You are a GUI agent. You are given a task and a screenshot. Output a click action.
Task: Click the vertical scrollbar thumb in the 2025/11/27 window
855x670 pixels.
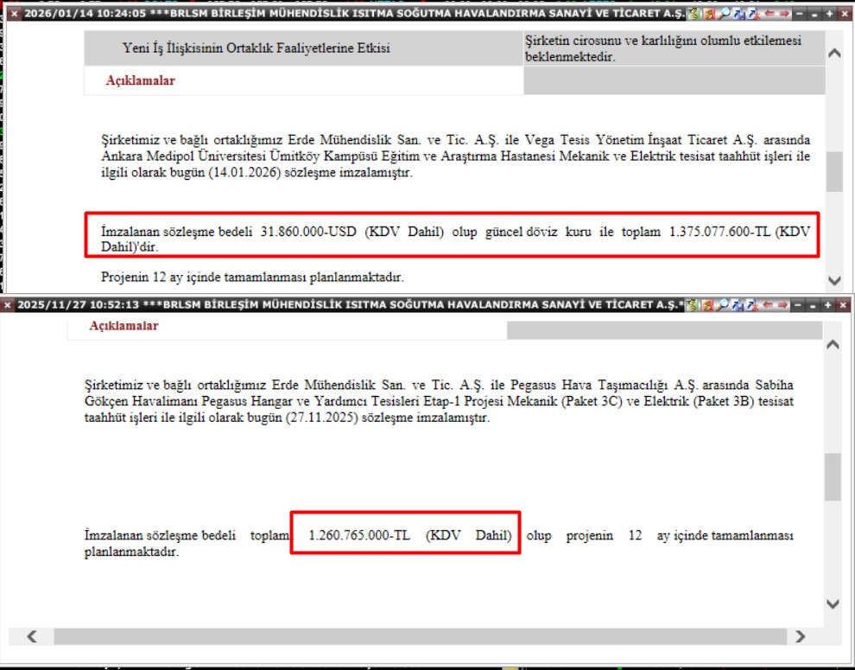tap(833, 476)
